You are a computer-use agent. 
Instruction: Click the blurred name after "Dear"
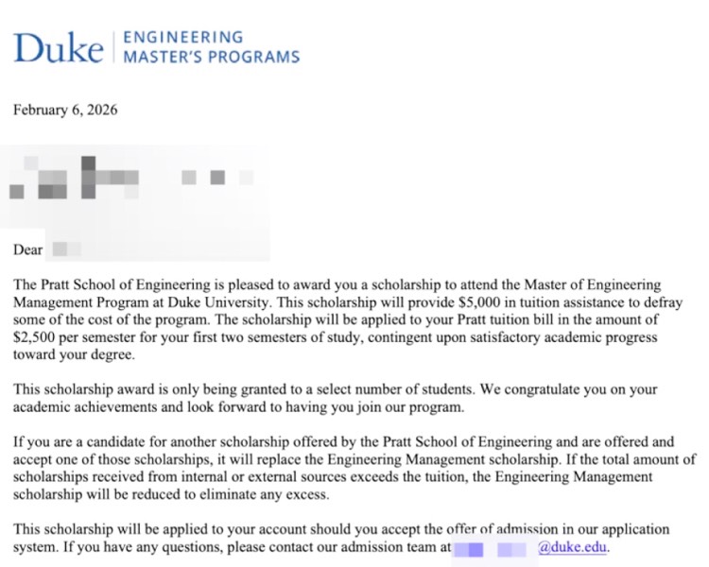click(x=66, y=250)
